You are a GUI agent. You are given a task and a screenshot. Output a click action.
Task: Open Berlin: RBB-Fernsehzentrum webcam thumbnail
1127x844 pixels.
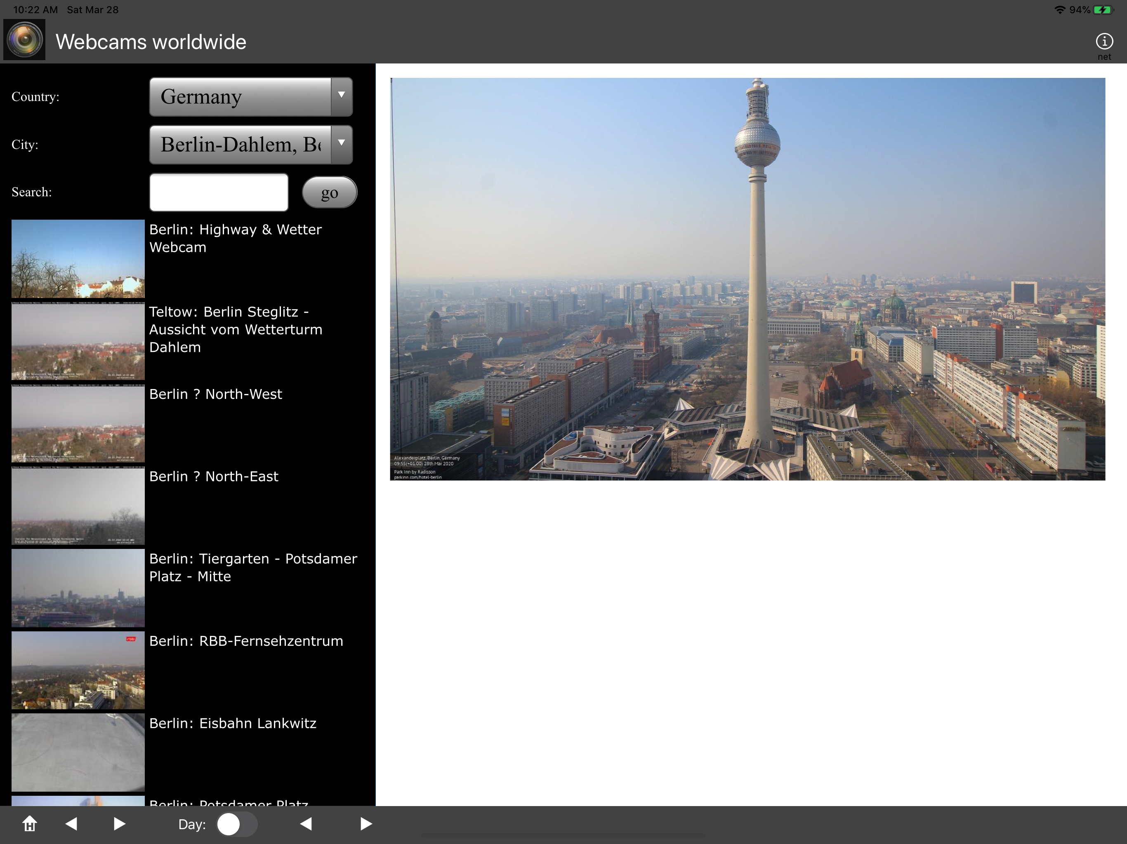click(78, 670)
